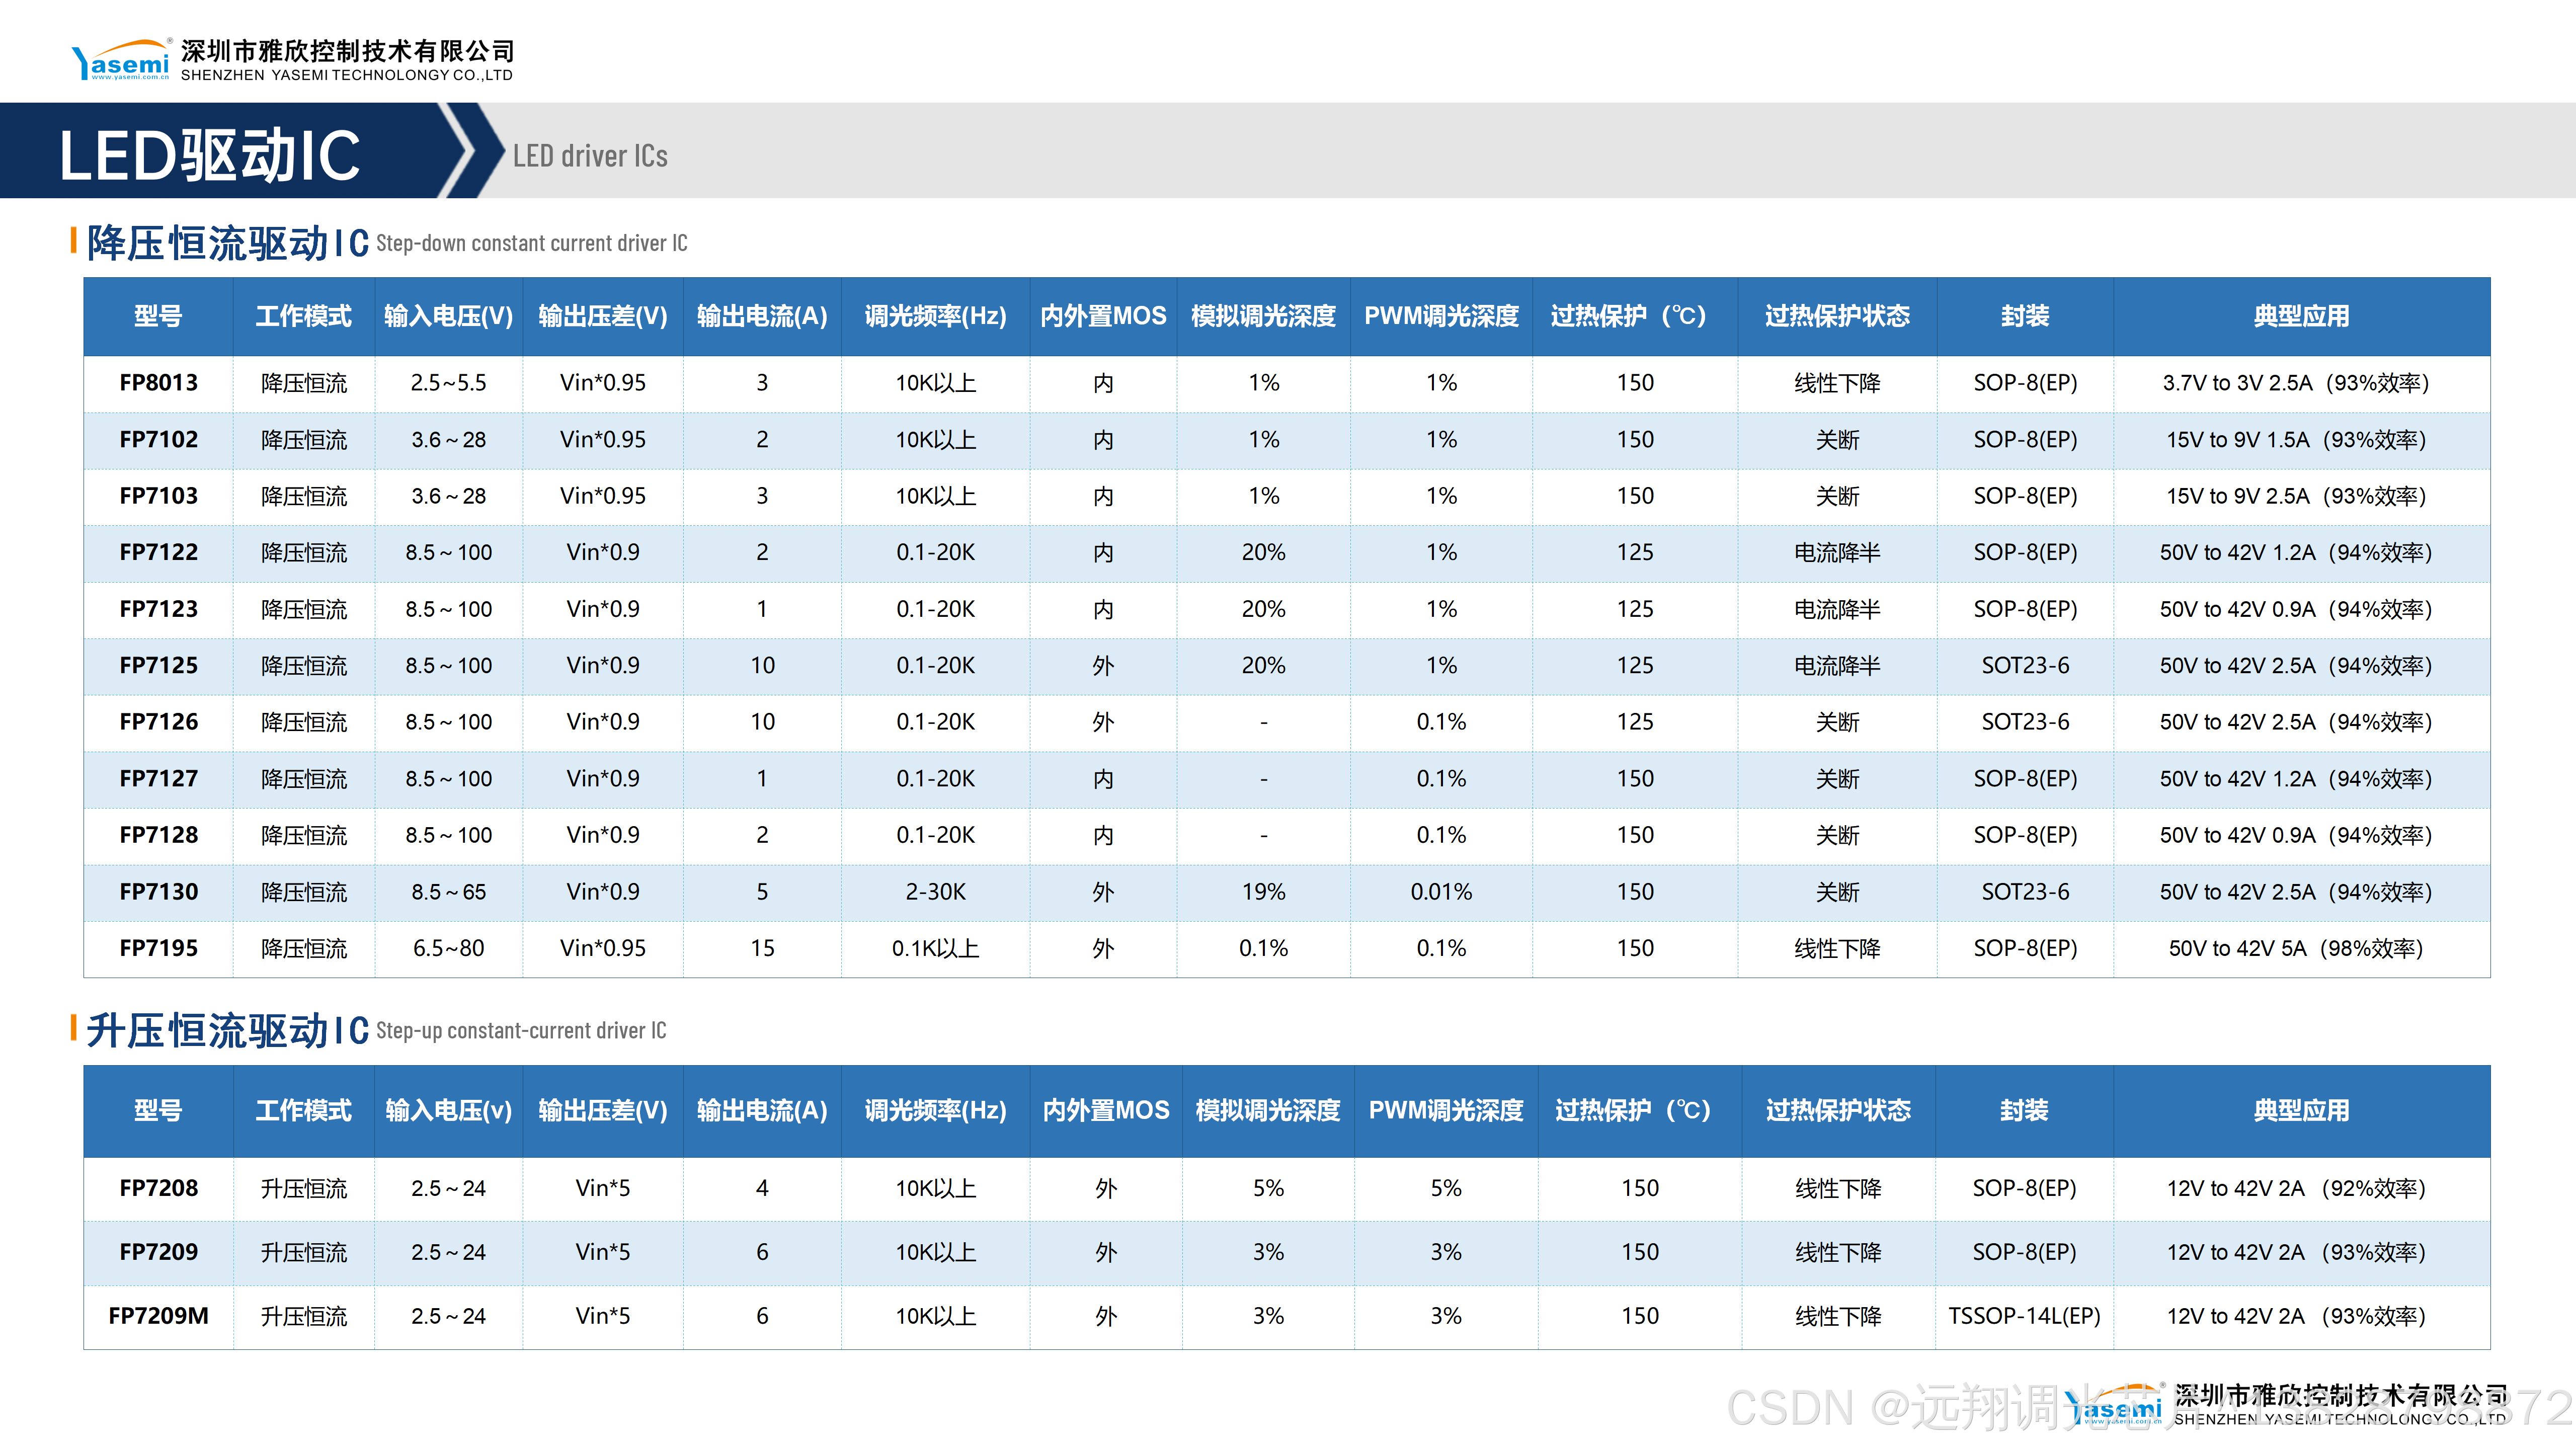Click the 深圳市雅欣控制技术有限公司 company name at top
The image size is (2576, 1449).
[347, 50]
